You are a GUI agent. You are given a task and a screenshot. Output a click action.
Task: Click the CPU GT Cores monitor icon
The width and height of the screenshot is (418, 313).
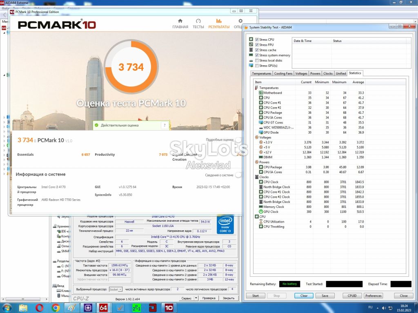coord(261,122)
